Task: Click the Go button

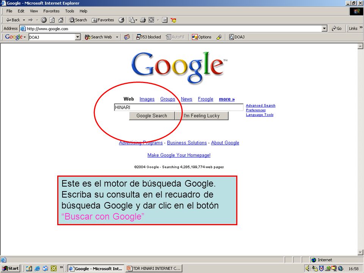Action: coord(336,28)
